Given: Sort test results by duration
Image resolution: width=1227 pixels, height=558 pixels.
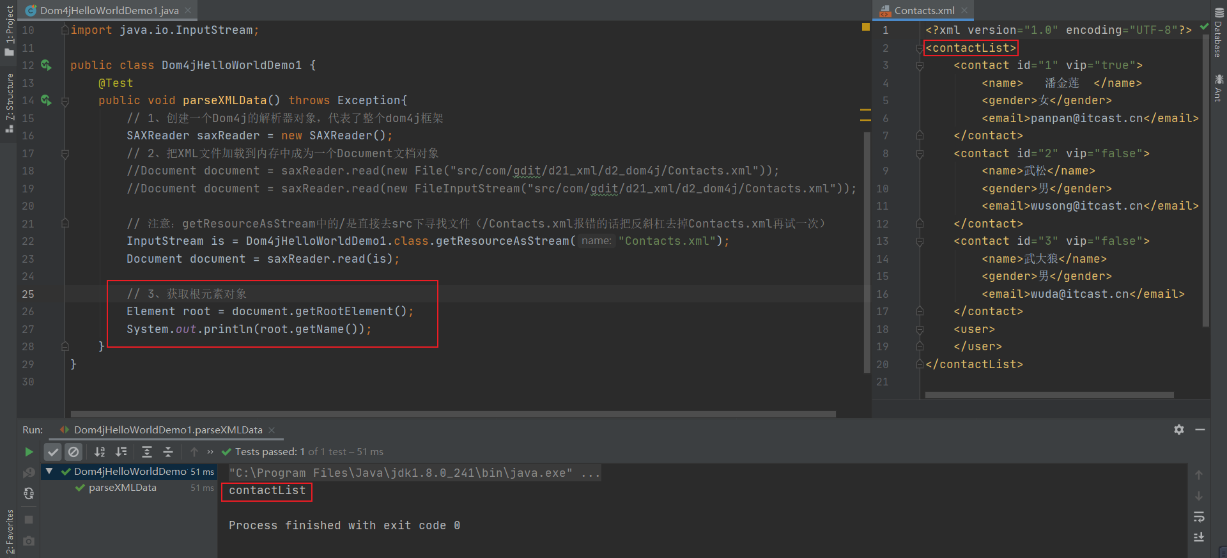Looking at the screenshot, I should tap(121, 452).
